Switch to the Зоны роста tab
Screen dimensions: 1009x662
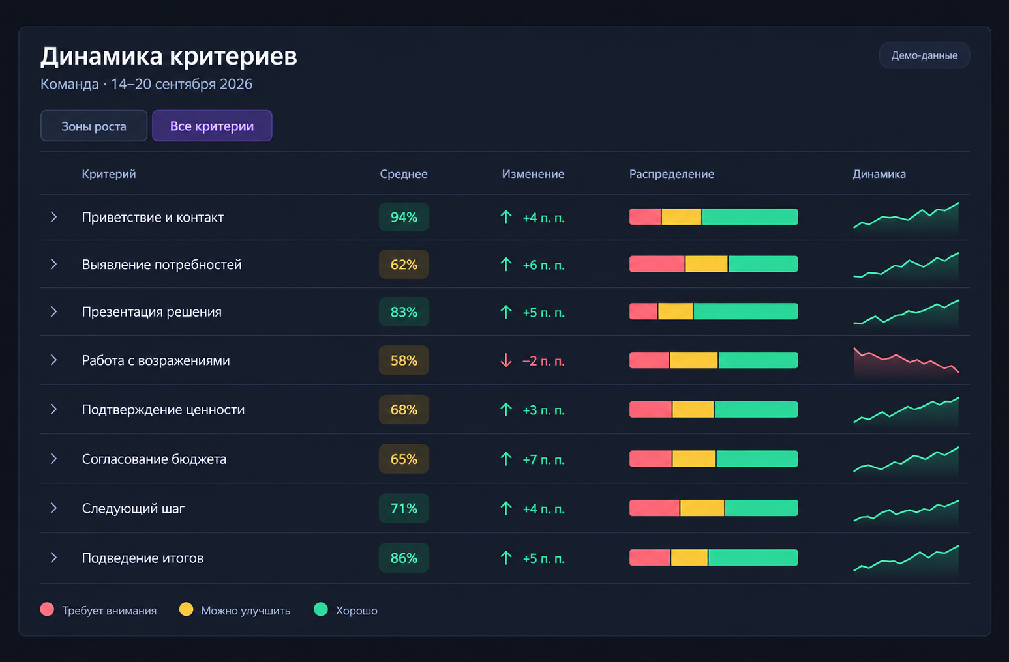point(94,126)
